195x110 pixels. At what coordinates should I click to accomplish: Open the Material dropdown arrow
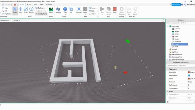click(79, 14)
